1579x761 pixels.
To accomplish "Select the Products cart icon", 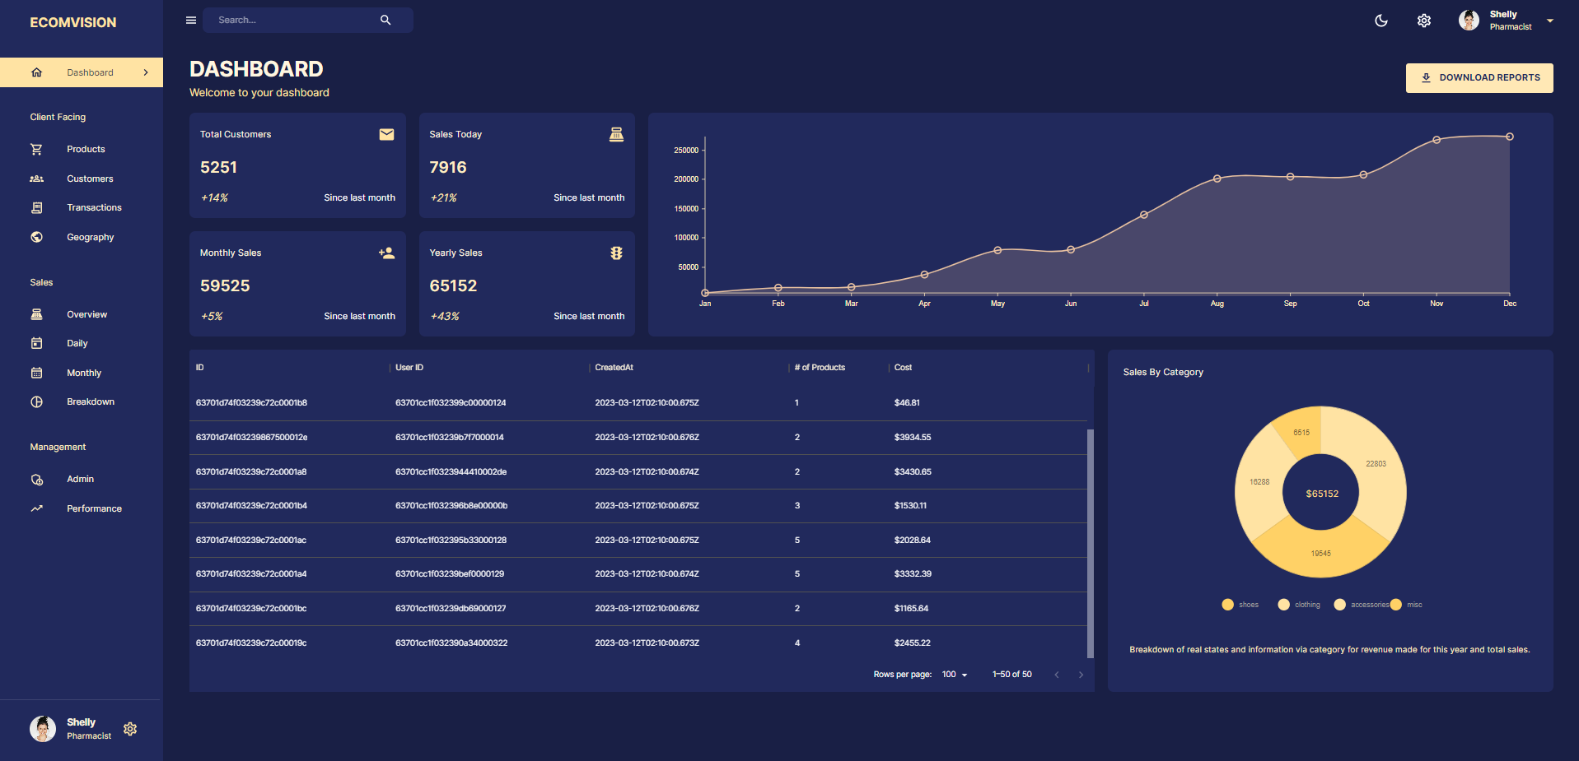I will coord(36,149).
